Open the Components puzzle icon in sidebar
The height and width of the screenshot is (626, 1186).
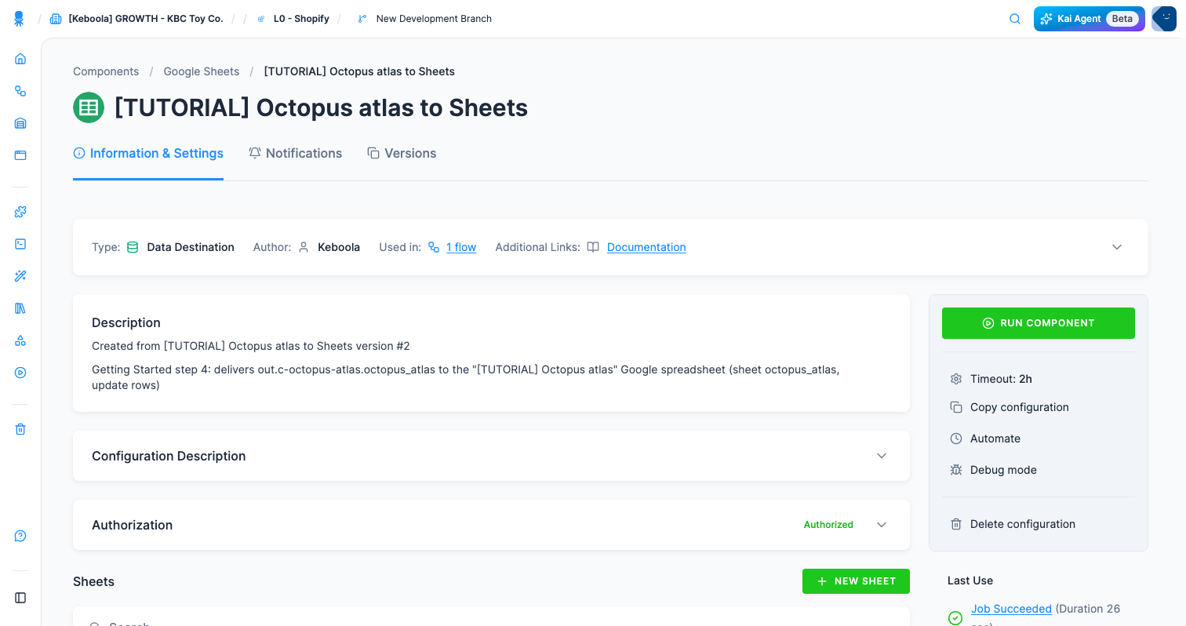click(20, 212)
